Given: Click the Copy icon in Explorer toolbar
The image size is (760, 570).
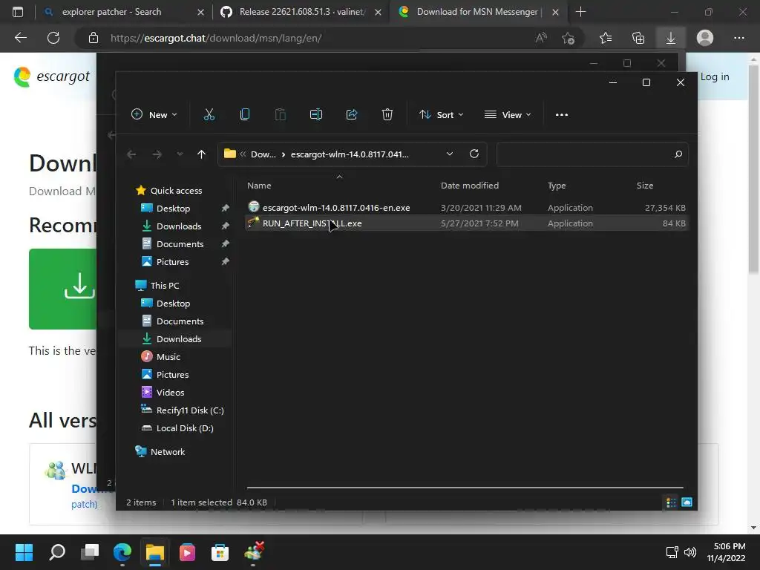Looking at the screenshot, I should tap(245, 115).
